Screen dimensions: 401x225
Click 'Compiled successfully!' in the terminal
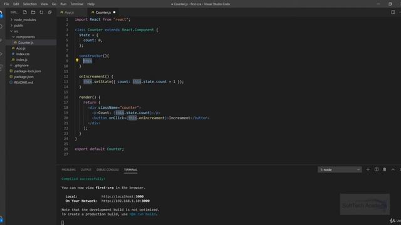(83, 179)
